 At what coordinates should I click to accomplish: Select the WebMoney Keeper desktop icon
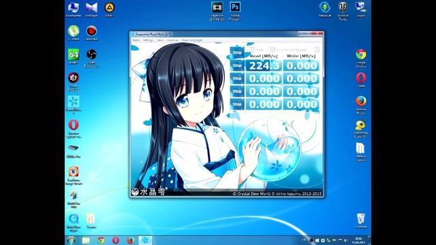[x=360, y=129]
